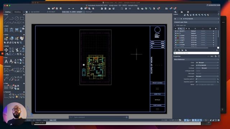The width and height of the screenshot is (230, 129).
Task: Toggle visibility of layer 0
Action: (176, 33)
